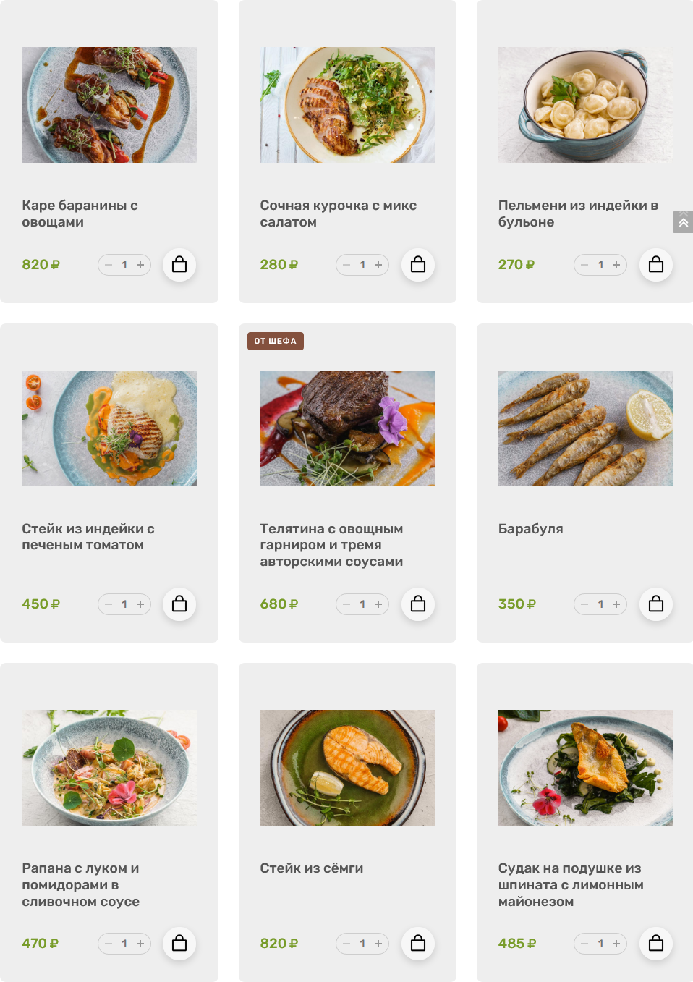This screenshot has height=982, width=693.
Task: Increase quantity of Стейк из сёмги
Action: (x=378, y=944)
